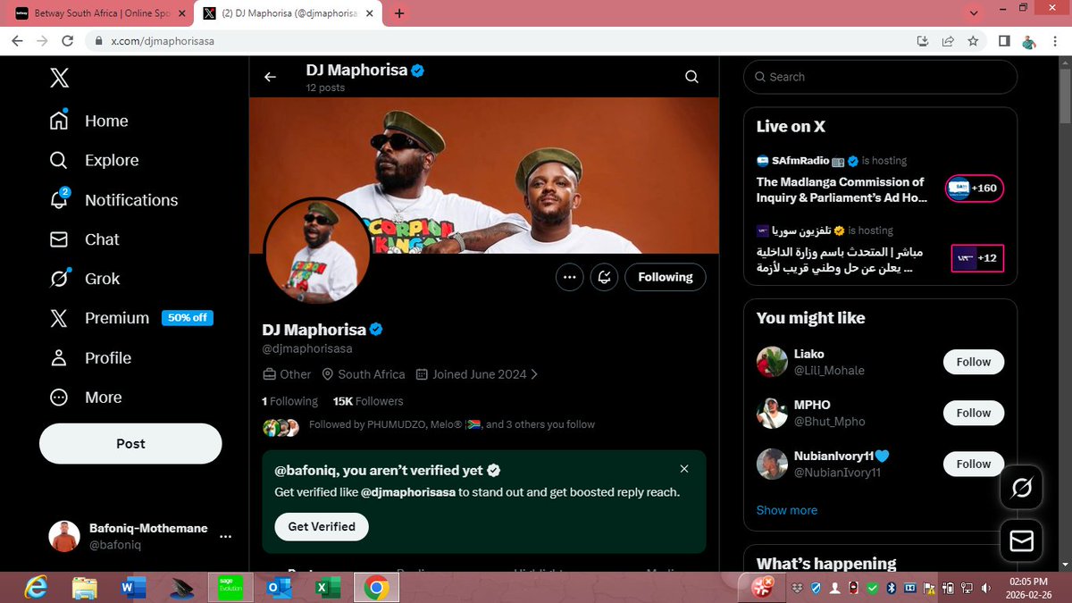Open Sage Evolution from the taskbar
Screen dimensions: 1072x603
coord(230,588)
